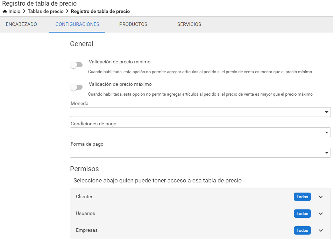333x243 pixels.
Task: Click the Validación de precio mínimo label
Action: click(x=120, y=62)
